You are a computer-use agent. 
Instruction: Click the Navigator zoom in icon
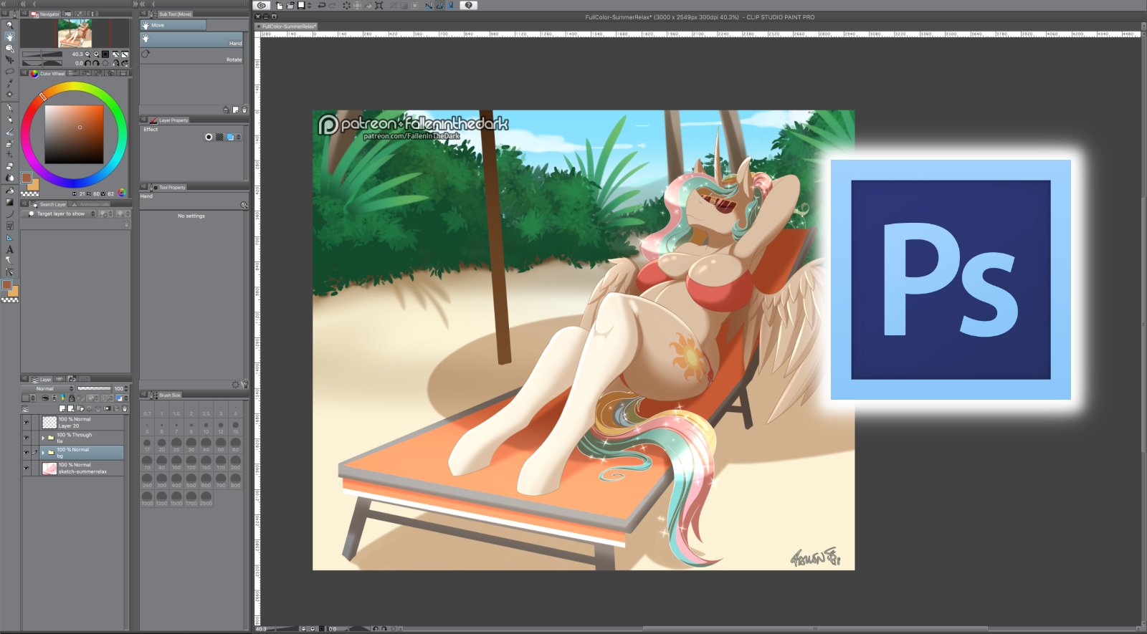96,54
